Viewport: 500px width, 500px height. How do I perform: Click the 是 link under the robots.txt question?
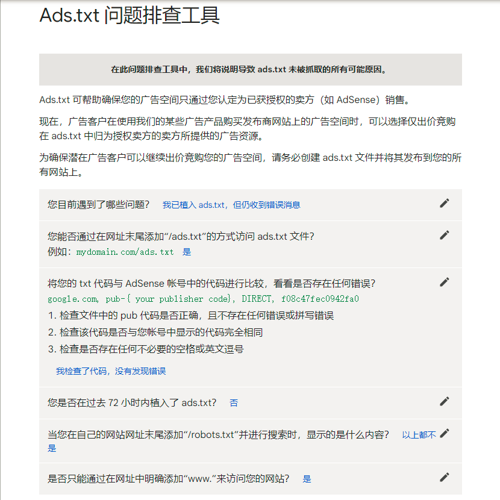pos(52,448)
